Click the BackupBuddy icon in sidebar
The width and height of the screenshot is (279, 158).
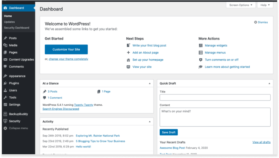pyautogui.click(x=5, y=114)
